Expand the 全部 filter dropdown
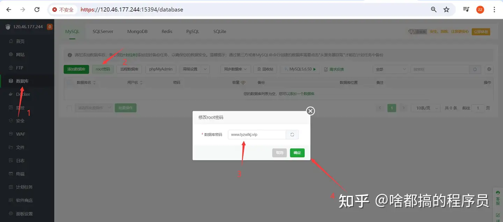The width and height of the screenshot is (503, 222). click(390, 69)
